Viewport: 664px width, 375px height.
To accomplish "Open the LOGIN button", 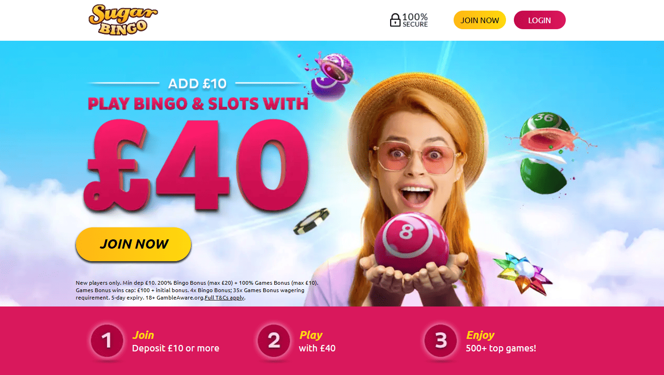I will click(539, 20).
